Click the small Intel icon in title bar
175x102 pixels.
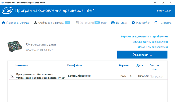pos(3,3)
